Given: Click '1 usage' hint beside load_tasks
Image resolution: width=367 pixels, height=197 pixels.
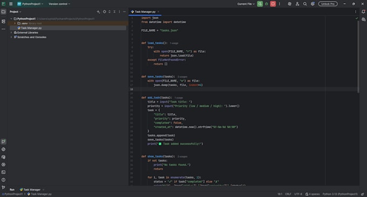Looking at the screenshot, I should (x=174, y=43).
